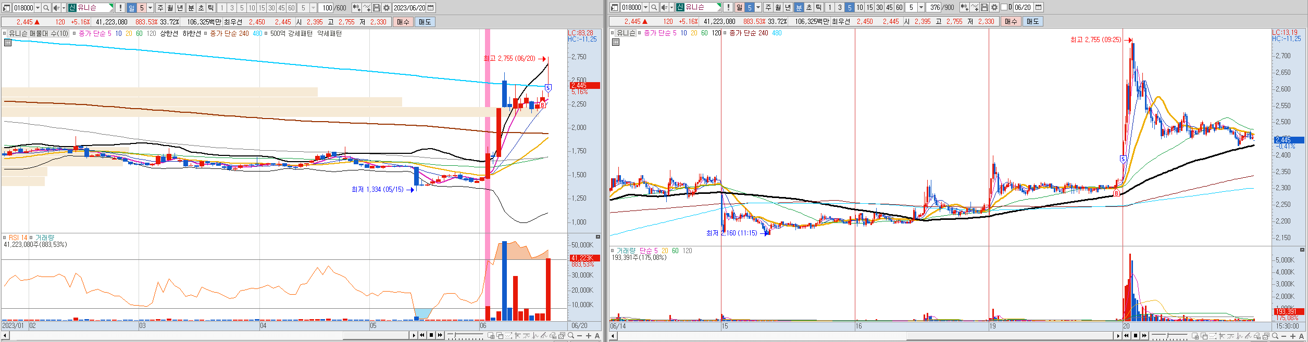Viewport: 1308px width, 342px height.
Task: Select the tick '틱' period in right chart
Action: 819,7
